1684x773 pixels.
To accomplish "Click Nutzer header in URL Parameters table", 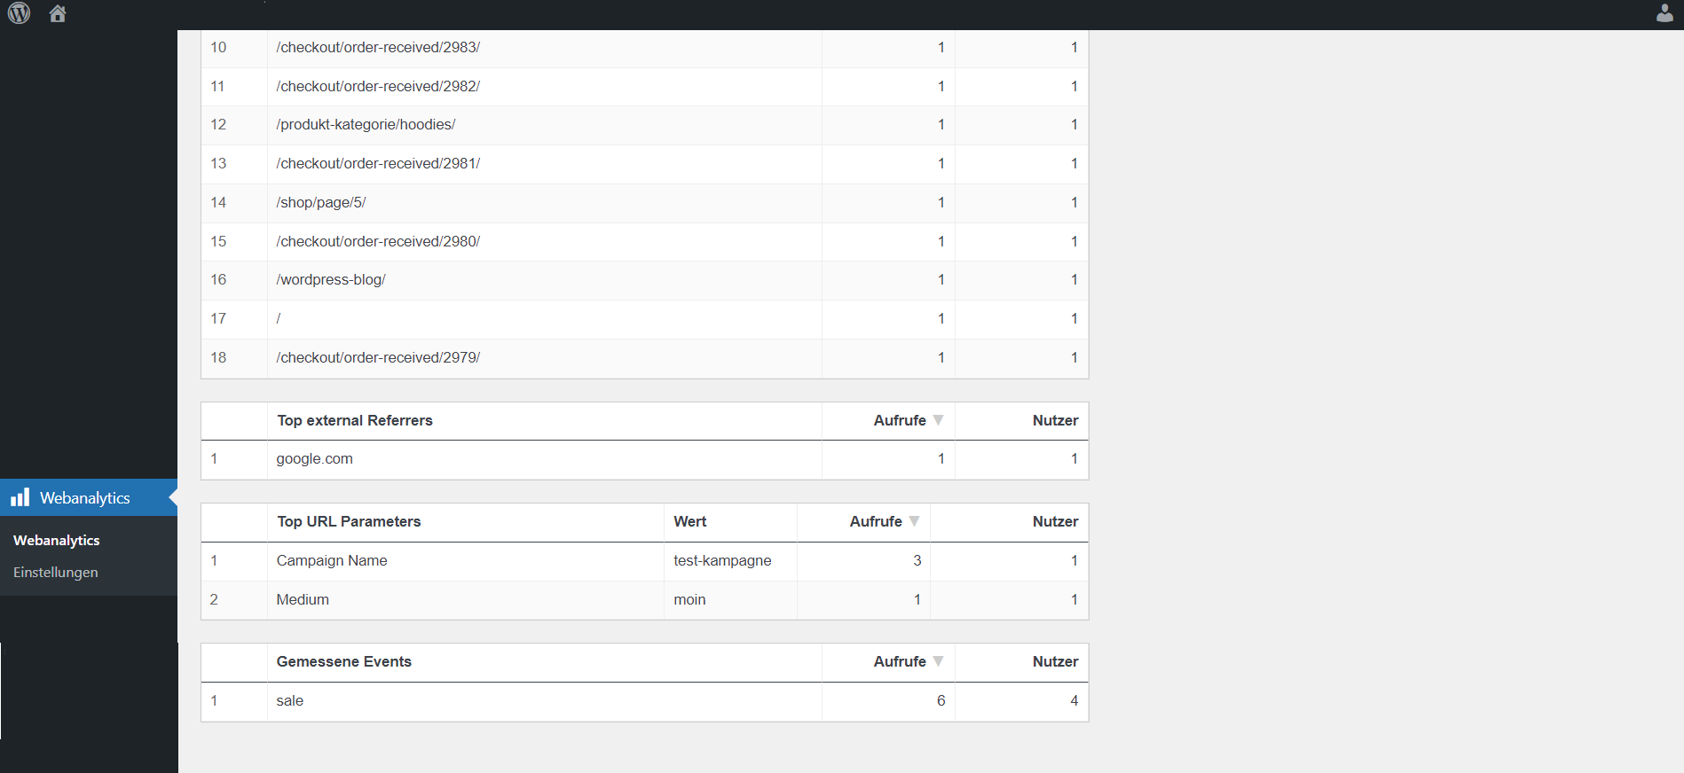I will 1055,521.
